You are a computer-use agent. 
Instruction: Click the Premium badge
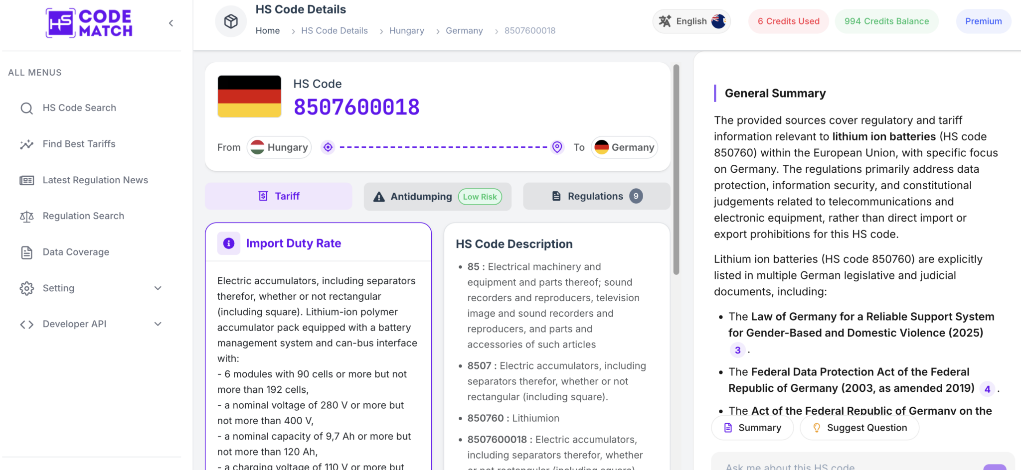click(x=983, y=21)
